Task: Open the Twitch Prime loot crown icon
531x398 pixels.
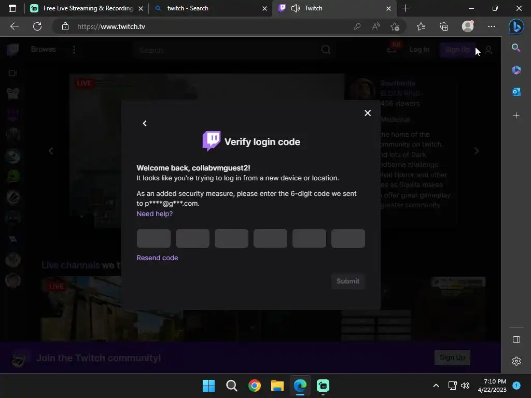Action: coord(392,49)
